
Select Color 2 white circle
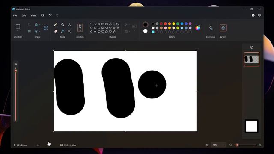coord(145,31)
